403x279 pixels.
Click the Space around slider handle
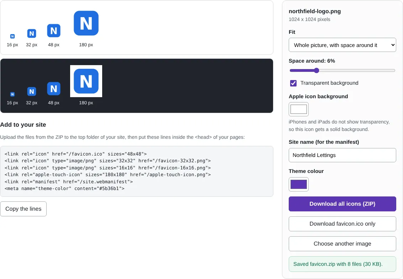click(x=316, y=70)
